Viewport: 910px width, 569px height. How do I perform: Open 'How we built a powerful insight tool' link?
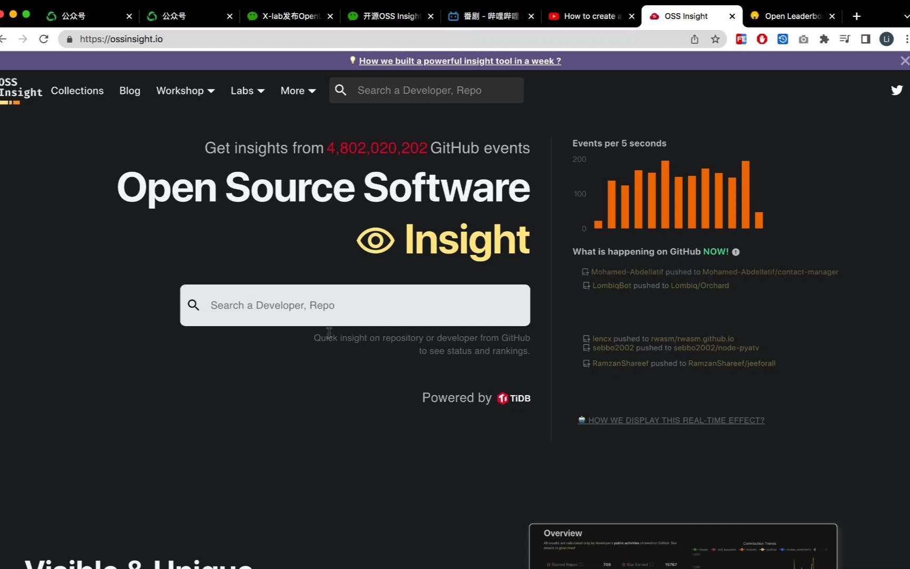(x=460, y=61)
